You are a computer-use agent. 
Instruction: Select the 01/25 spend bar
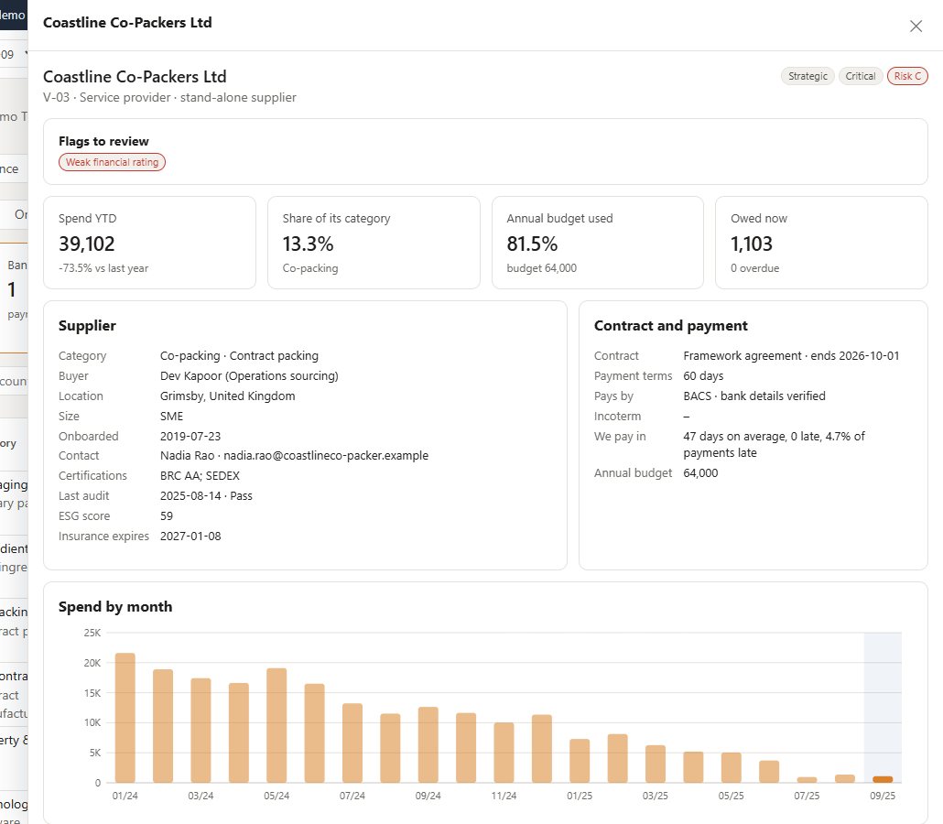coord(580,762)
